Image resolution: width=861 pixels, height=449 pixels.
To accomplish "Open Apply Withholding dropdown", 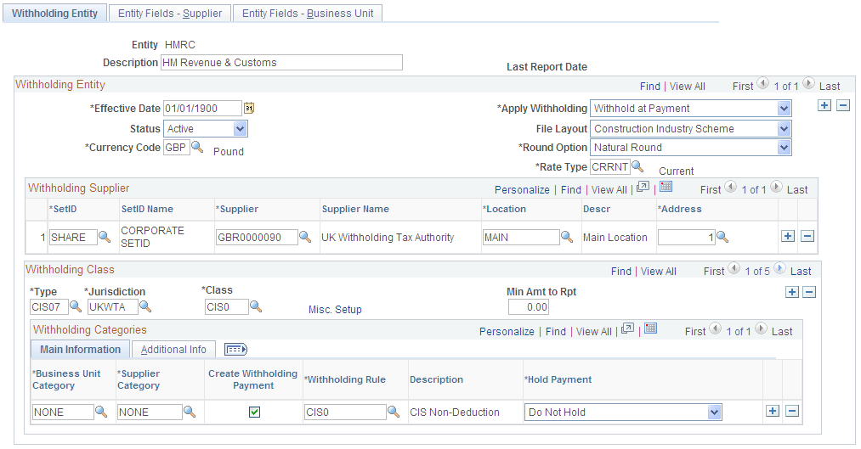I will pos(691,108).
